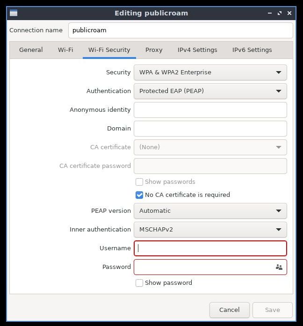The image size is (303, 326).
Task: Tick the Show passwords checkbox
Action: [x=139, y=182]
